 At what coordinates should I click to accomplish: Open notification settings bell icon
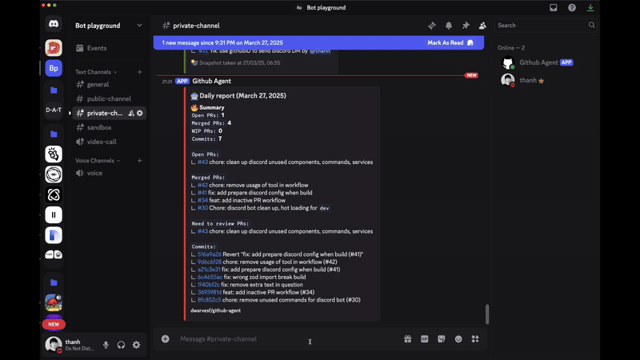[x=449, y=26]
